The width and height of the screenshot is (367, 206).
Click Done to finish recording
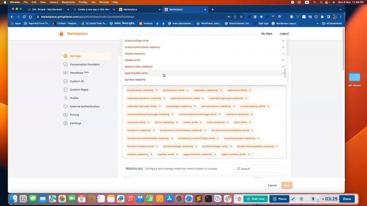click(347, 199)
